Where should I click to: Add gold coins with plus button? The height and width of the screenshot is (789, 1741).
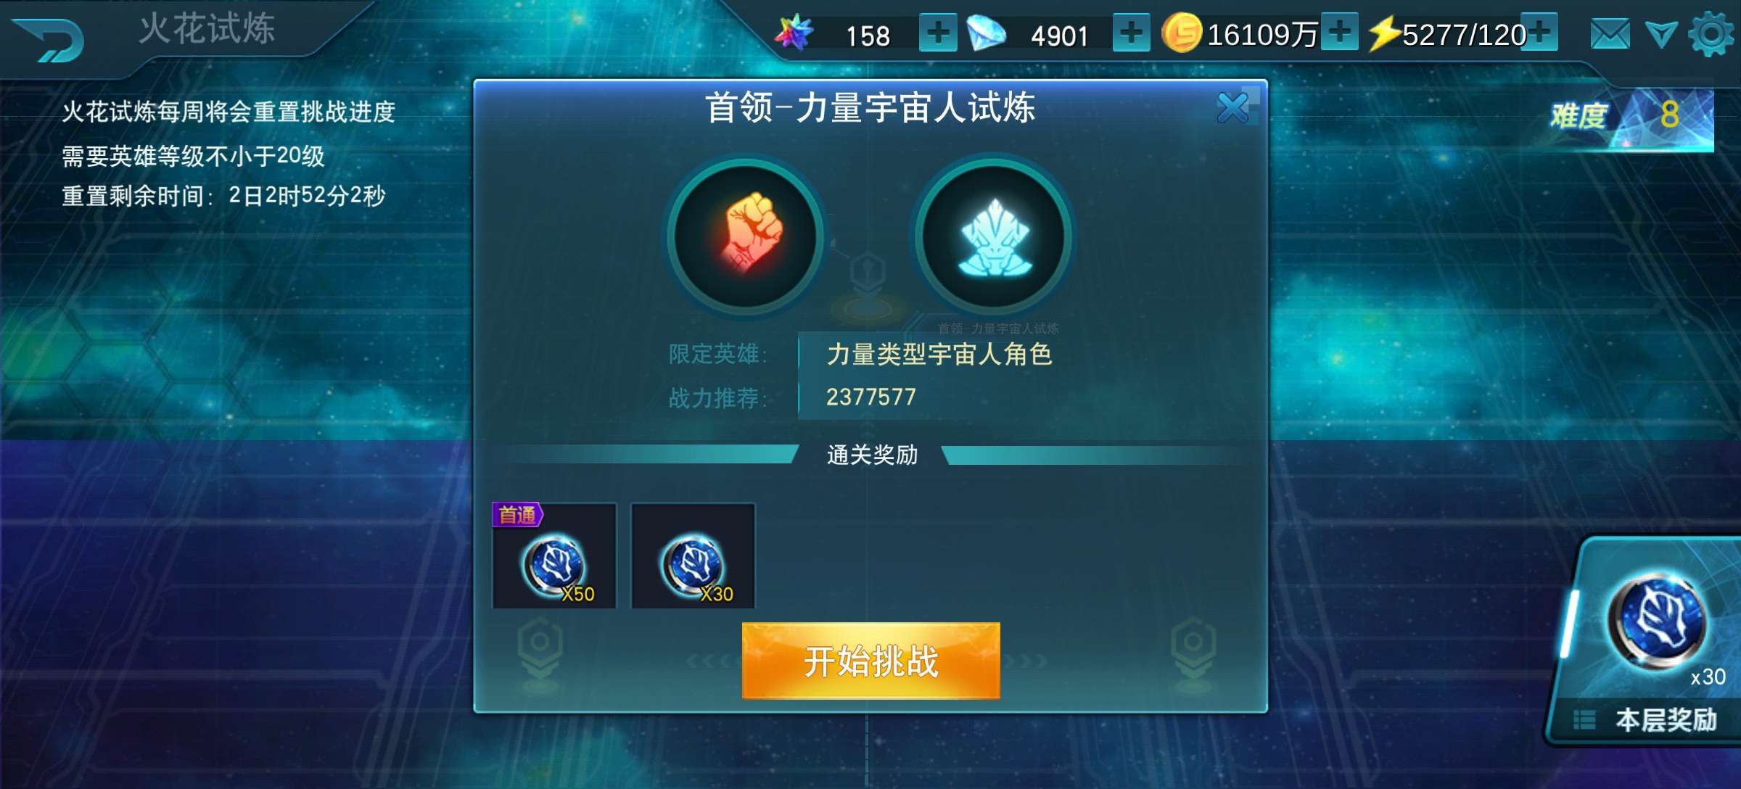[x=1339, y=32]
